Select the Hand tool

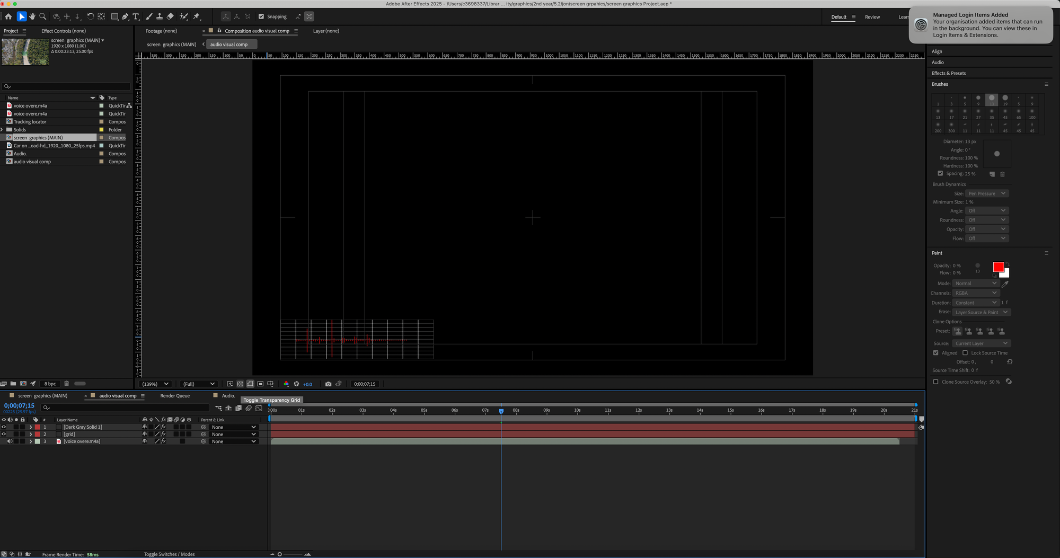[x=32, y=16]
